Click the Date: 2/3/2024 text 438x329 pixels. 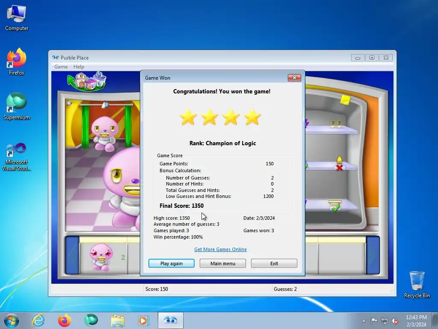pyautogui.click(x=259, y=218)
